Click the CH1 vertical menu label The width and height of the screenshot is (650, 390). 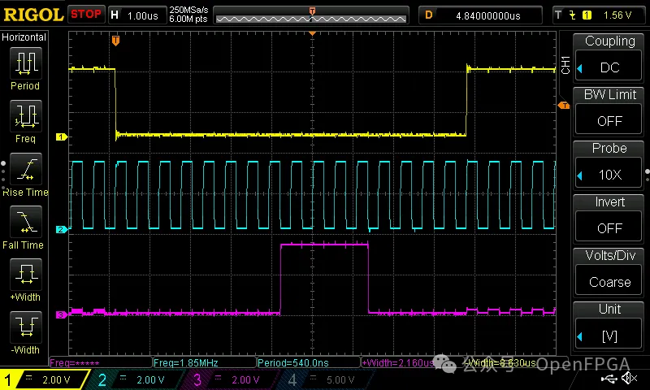tap(565, 65)
